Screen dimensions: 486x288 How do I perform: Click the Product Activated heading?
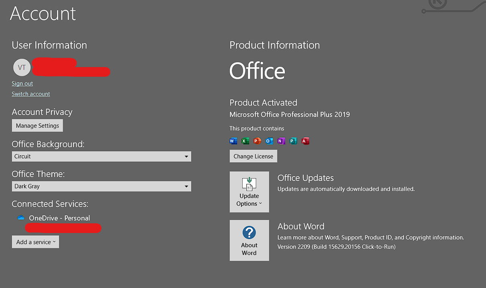(x=263, y=102)
